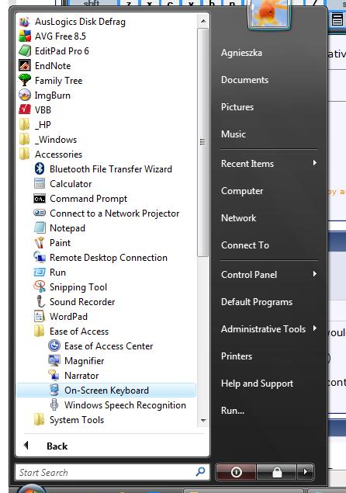Go Back to the previous programs list

tap(57, 446)
